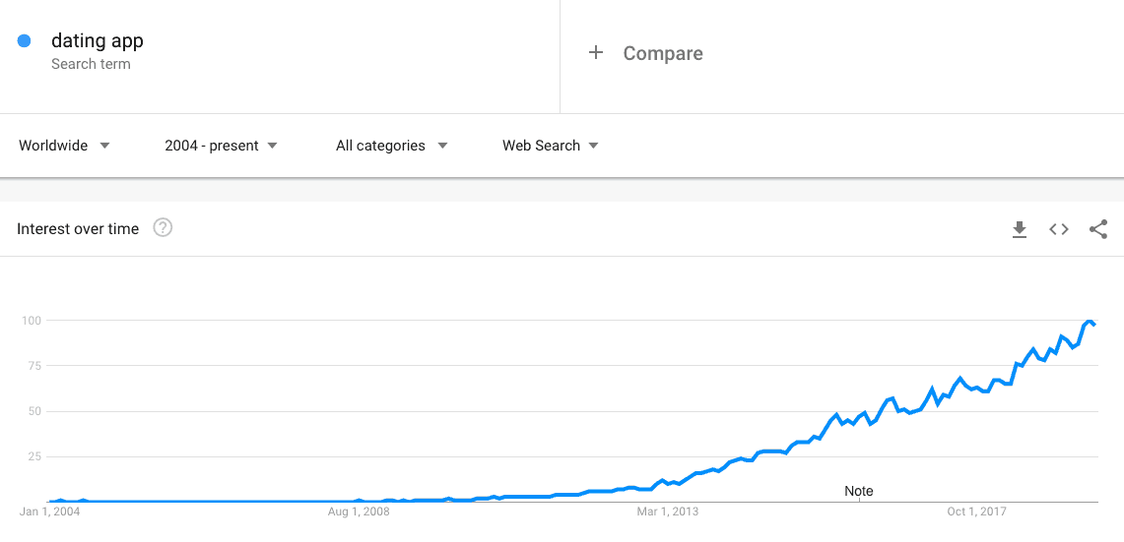The width and height of the screenshot is (1124, 542).
Task: Click the "Search term" subtitle text
Action: pos(91,64)
